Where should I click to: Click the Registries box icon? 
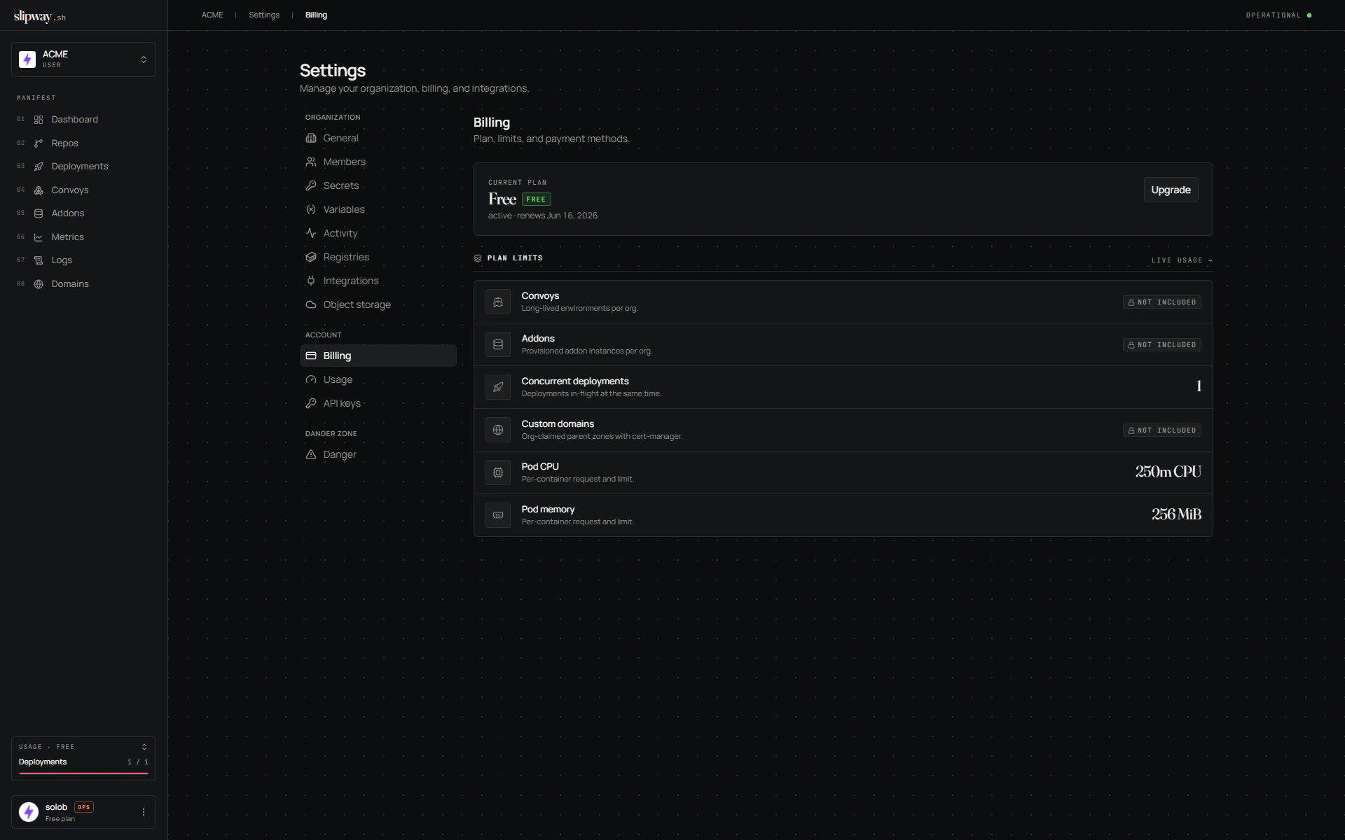(x=311, y=257)
